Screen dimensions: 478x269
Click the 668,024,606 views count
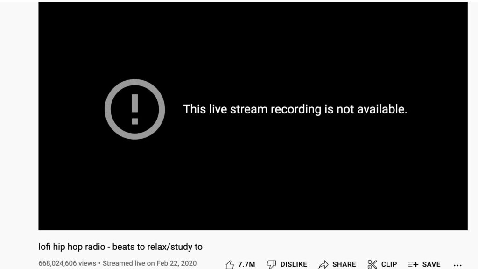(67, 263)
